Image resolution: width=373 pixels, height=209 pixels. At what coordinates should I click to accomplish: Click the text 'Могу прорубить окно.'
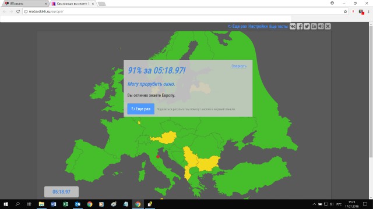[152, 84]
